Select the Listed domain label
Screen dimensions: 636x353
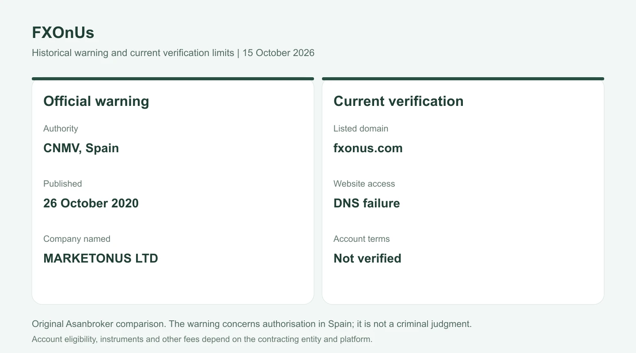[x=361, y=129]
